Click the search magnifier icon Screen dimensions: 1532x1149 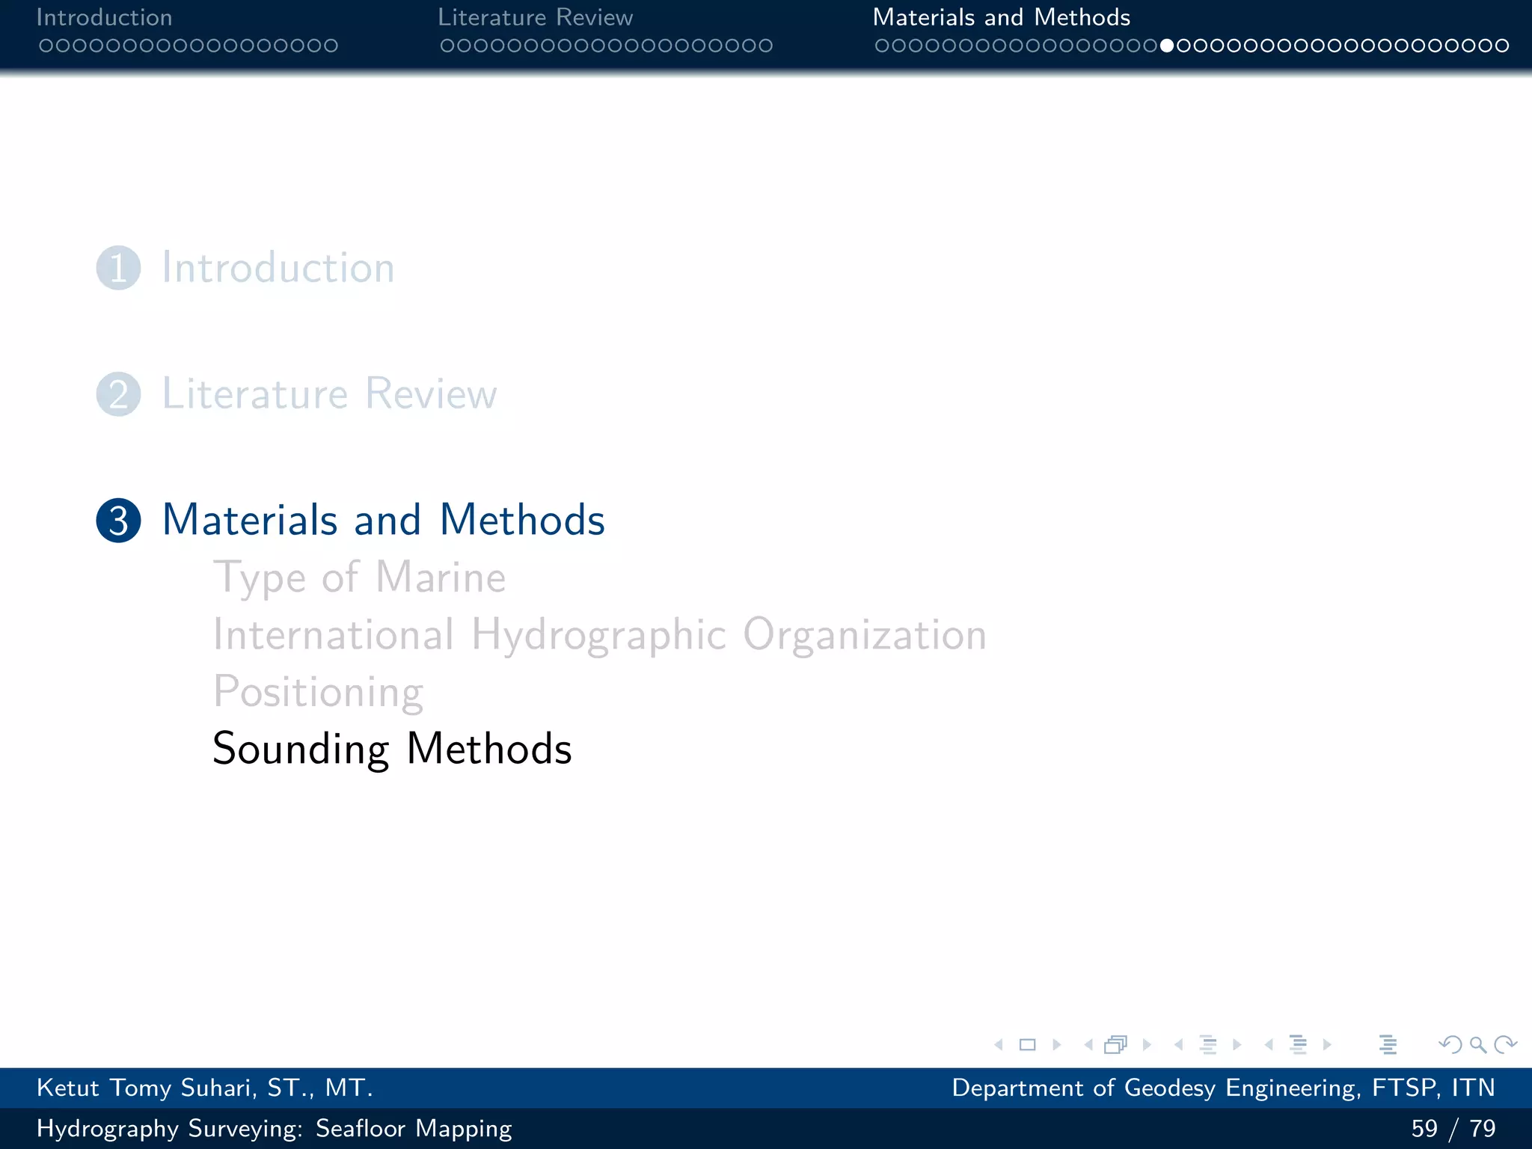[1477, 1045]
